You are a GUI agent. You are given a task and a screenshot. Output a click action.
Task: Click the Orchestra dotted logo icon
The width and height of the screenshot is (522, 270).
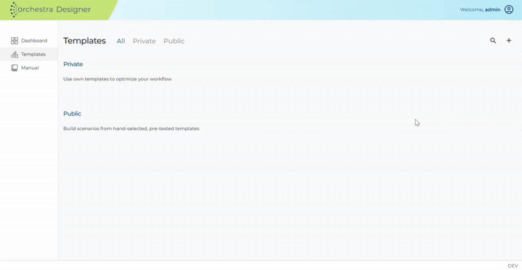pos(14,9)
